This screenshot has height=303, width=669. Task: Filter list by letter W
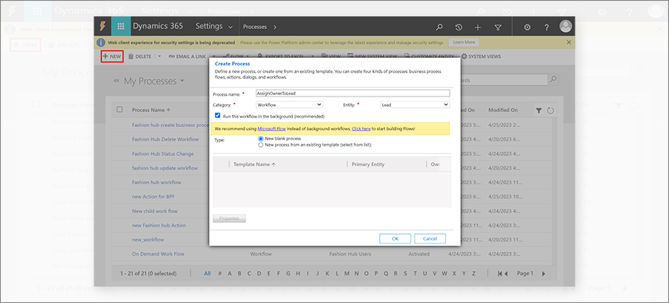[x=445, y=273]
